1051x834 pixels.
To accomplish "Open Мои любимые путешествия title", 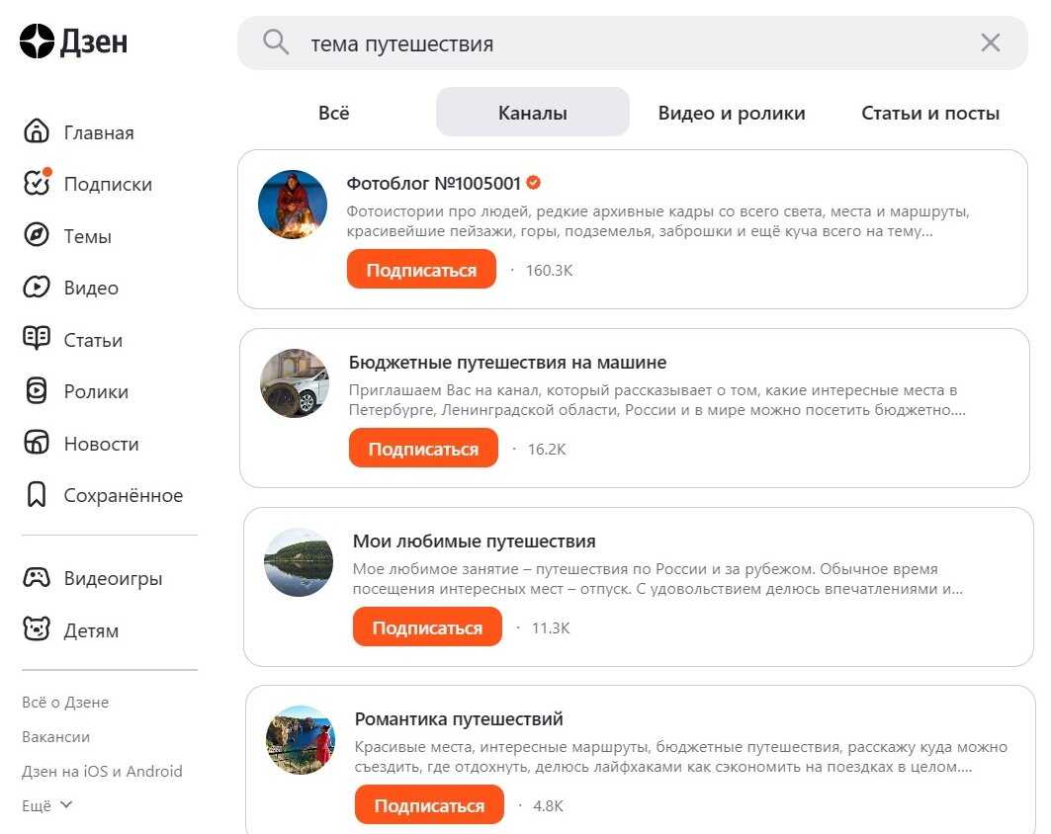I will (x=474, y=542).
